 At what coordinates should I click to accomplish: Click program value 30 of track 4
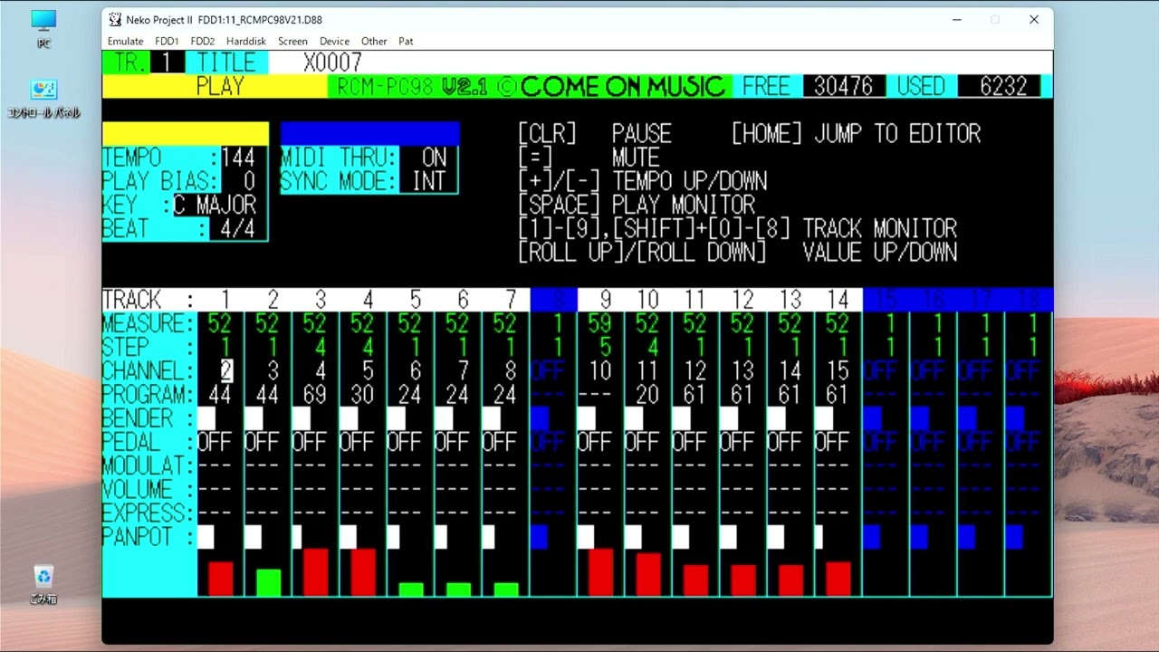(362, 395)
